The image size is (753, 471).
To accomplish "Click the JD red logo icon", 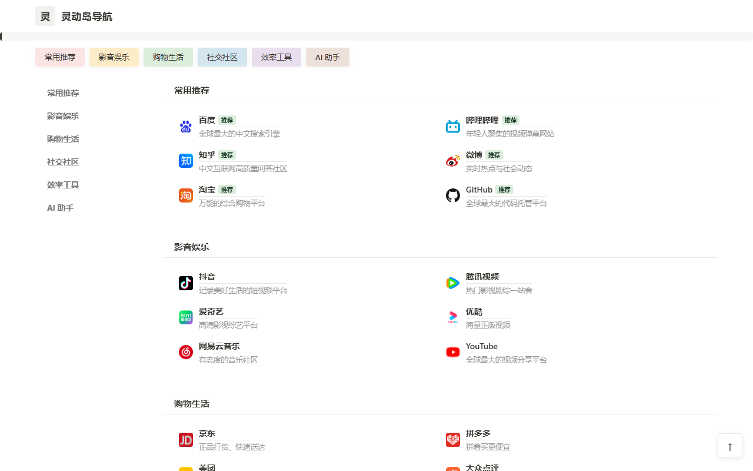I will pyautogui.click(x=186, y=440).
